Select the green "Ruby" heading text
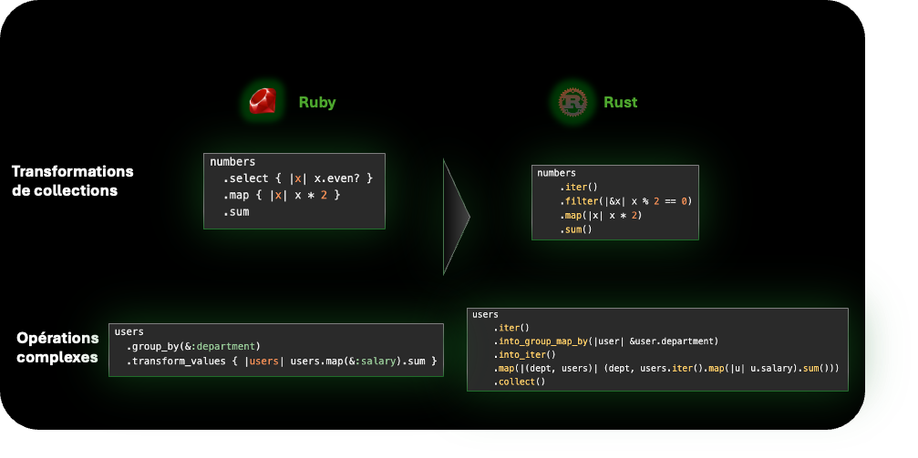This screenshot has height=458, width=918. pyautogui.click(x=317, y=102)
